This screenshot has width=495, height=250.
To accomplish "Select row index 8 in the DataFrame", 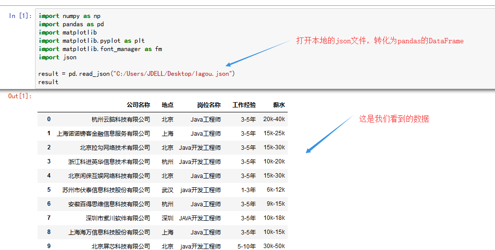I will [x=49, y=232].
